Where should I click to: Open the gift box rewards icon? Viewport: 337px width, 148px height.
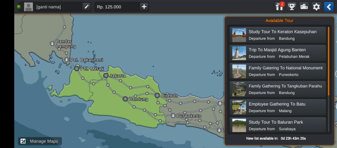point(279,7)
